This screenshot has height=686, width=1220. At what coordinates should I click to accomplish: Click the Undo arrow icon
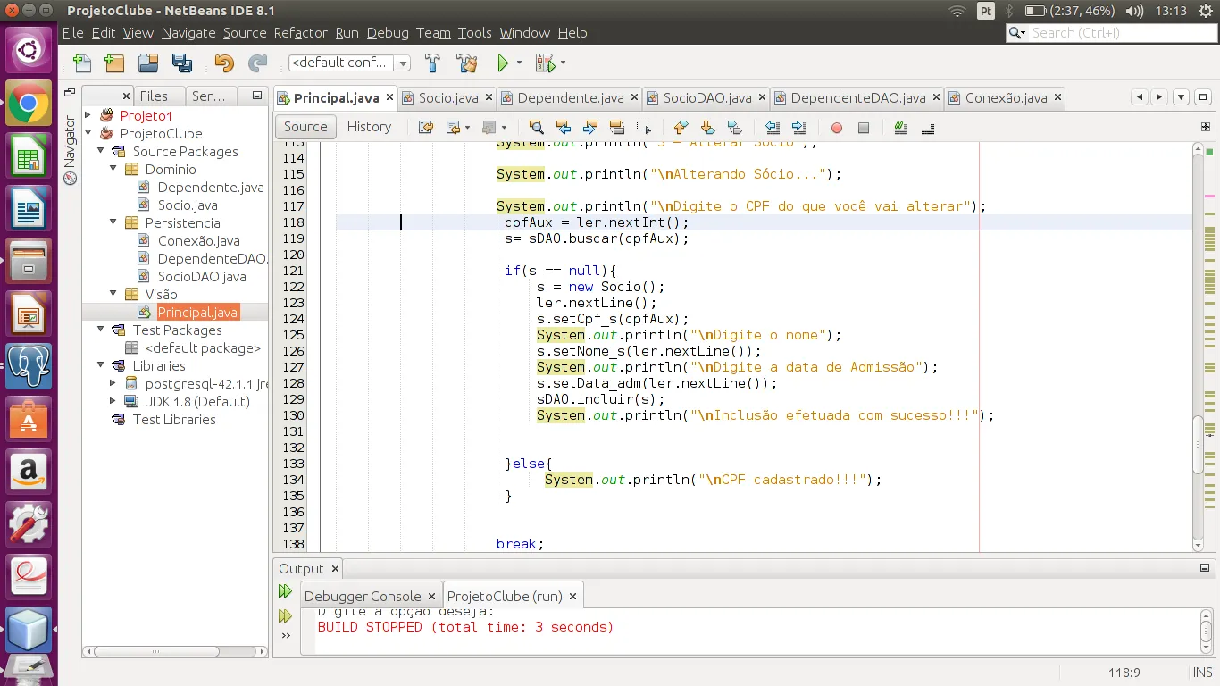(x=224, y=63)
